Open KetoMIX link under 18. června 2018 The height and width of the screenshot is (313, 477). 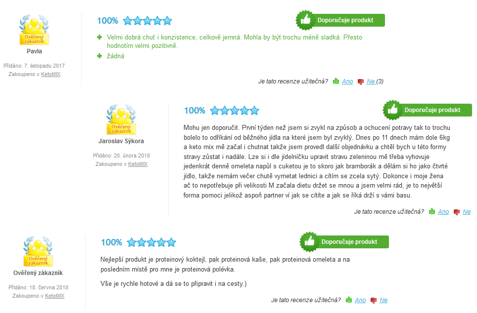tap(55, 296)
